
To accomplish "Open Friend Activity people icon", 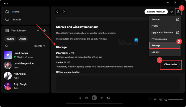I will [x=172, y=12].
